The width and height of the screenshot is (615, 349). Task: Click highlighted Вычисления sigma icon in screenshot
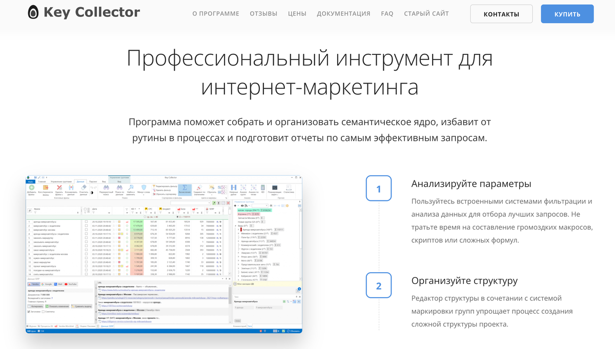click(x=185, y=190)
